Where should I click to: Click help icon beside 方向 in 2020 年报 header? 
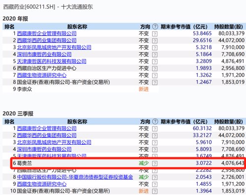(155, 27)
